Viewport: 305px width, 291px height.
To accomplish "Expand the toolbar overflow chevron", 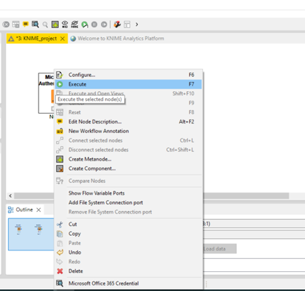I will pos(137,25).
